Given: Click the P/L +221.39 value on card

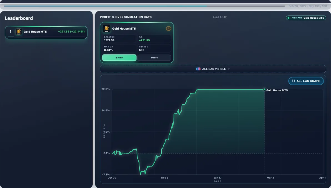Looking at the screenshot, I should click(144, 40).
